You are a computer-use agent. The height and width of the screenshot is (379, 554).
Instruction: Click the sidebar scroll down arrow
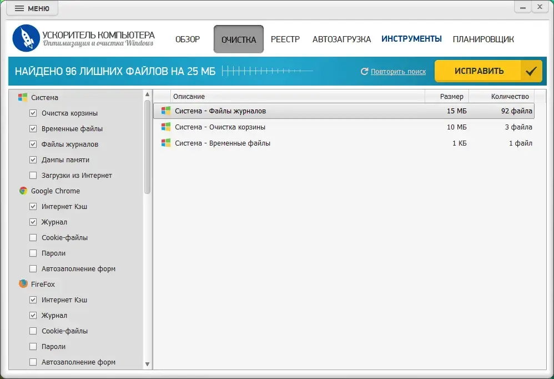click(147, 364)
